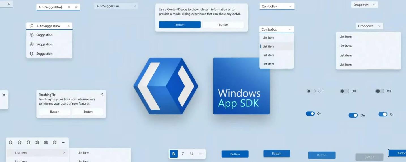Click outlined Button cut off at right edge
This screenshot has height=162, width=406.
[398, 153]
